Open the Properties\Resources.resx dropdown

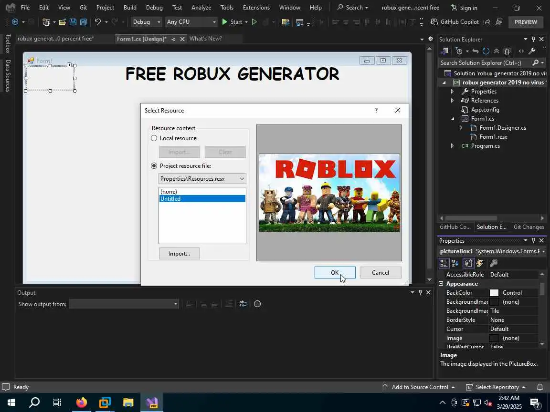point(202,179)
